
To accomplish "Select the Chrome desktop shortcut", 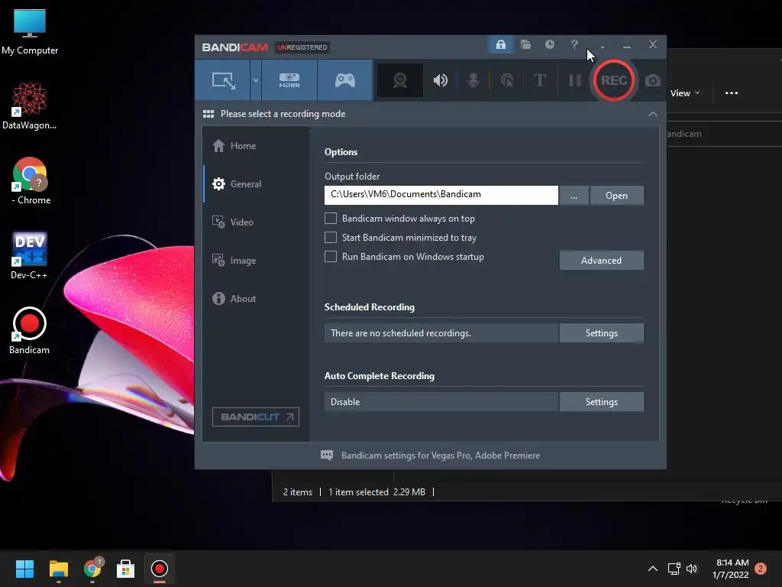I will (30, 181).
